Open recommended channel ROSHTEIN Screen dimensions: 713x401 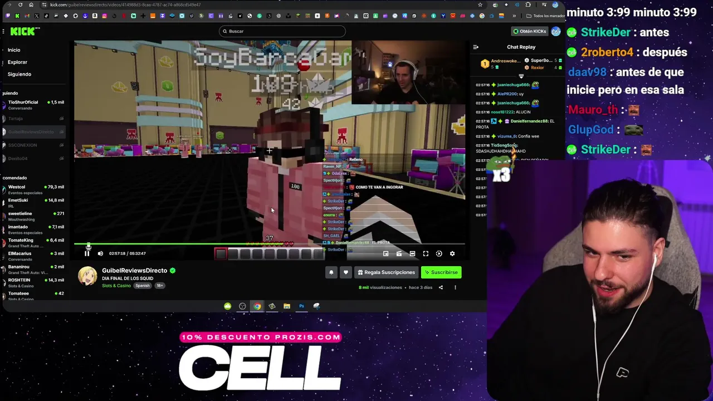[32, 283]
